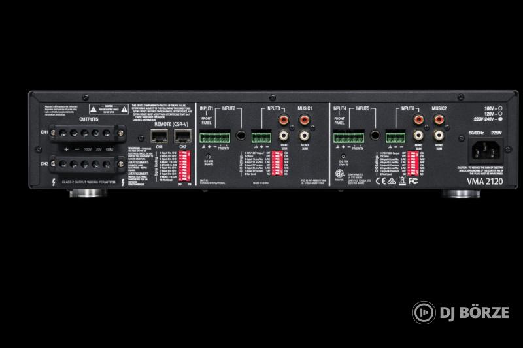Image resolution: width=523 pixels, height=348 pixels.
Task: Click the CLASS 2 OUTPUT WIRING PERMITTED text
Action: (88, 183)
